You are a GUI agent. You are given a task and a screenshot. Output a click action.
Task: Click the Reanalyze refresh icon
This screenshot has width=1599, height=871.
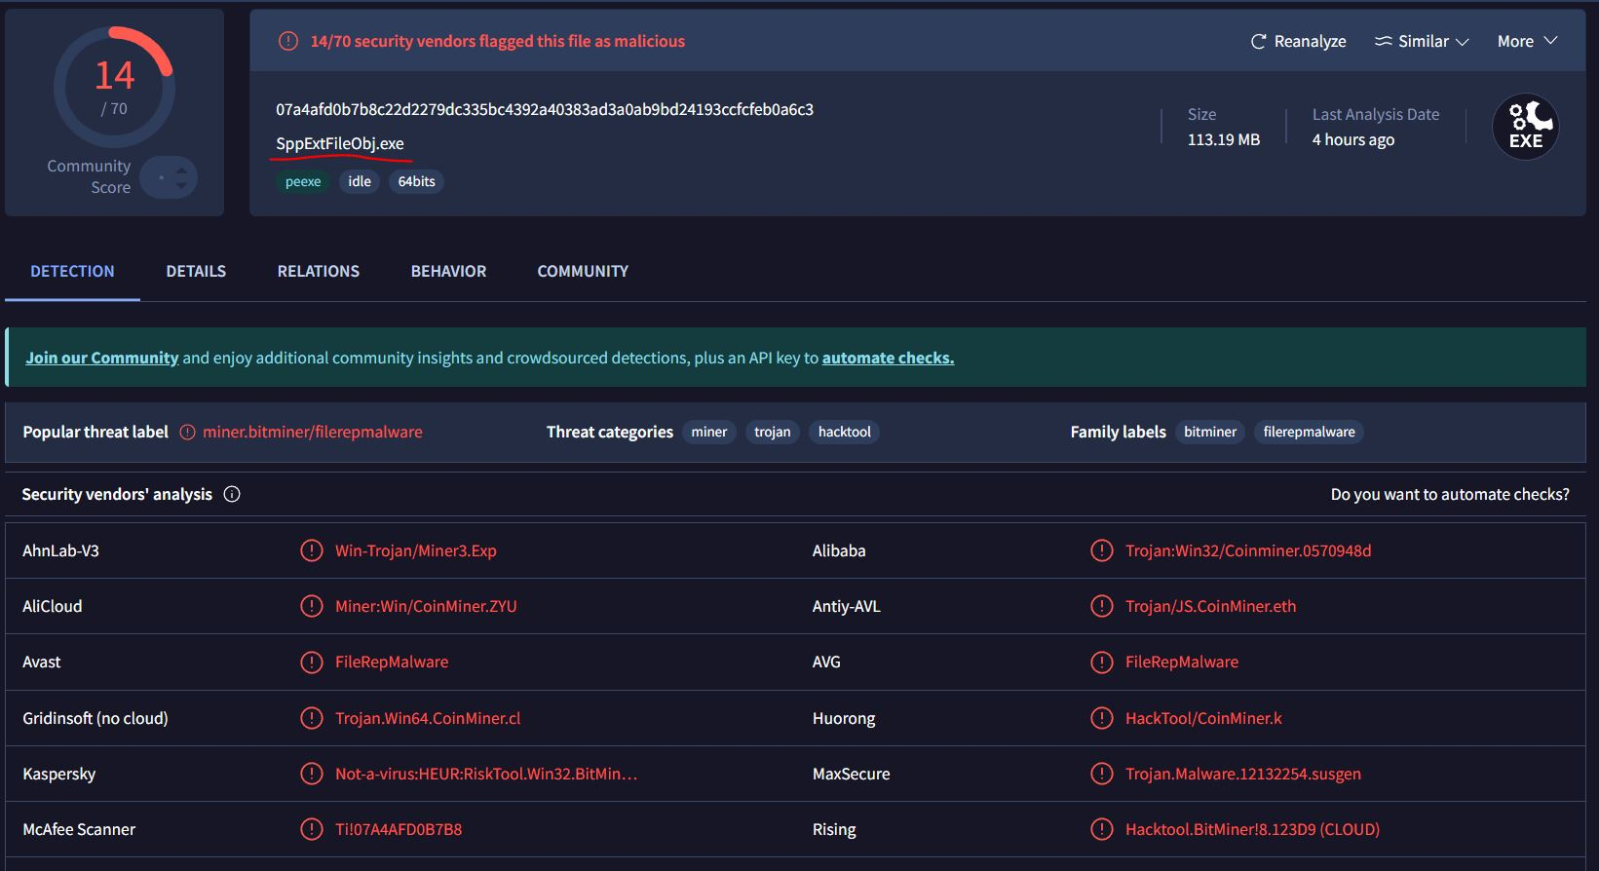coord(1258,41)
